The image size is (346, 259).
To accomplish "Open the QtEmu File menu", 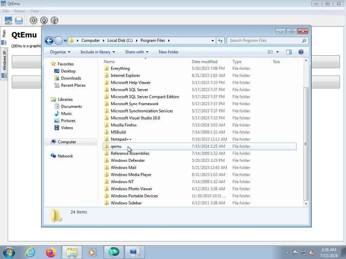I will [x=6, y=11].
